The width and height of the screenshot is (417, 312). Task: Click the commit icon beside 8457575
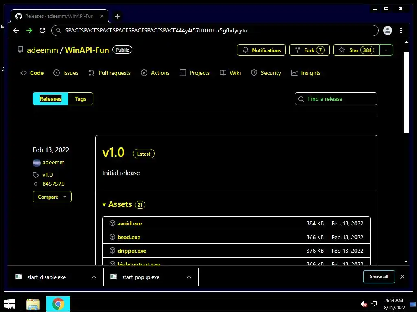point(36,184)
